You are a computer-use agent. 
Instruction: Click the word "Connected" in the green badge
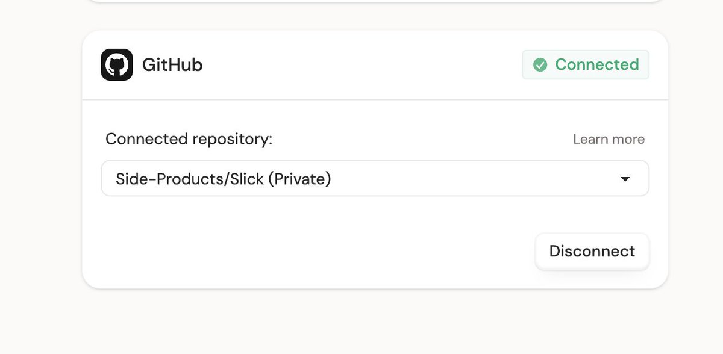(x=597, y=64)
